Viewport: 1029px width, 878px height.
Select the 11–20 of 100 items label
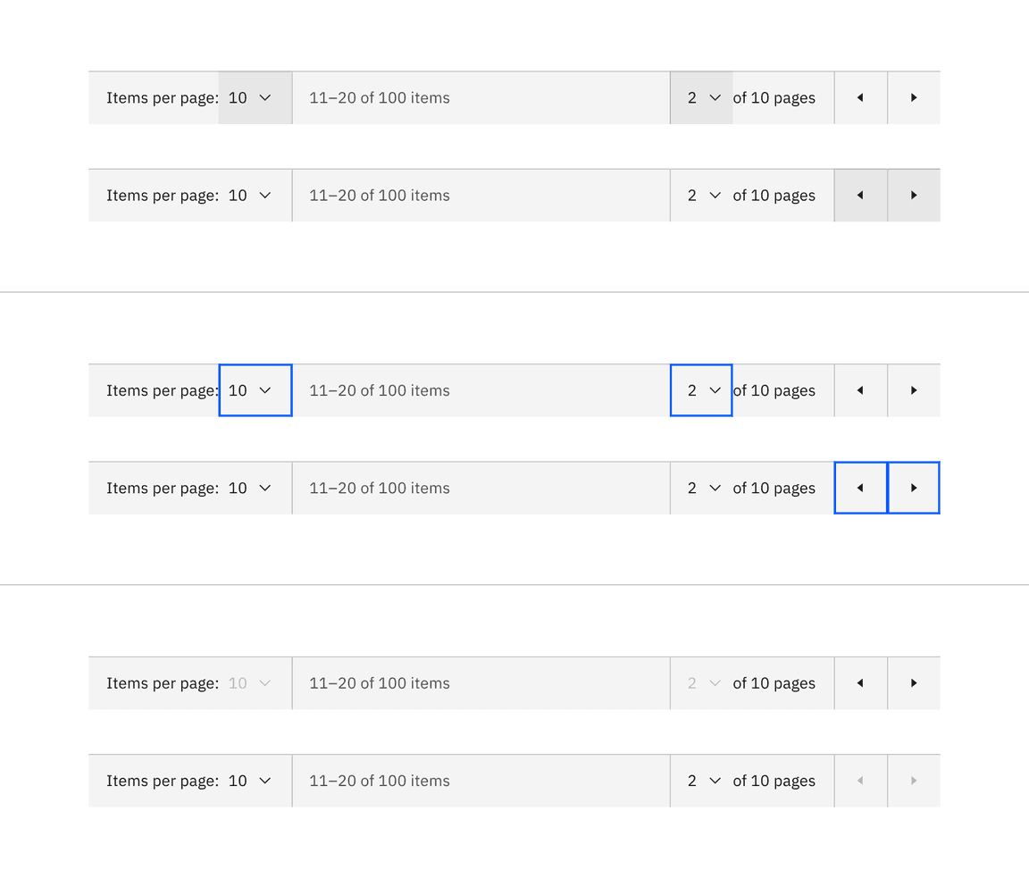[379, 97]
